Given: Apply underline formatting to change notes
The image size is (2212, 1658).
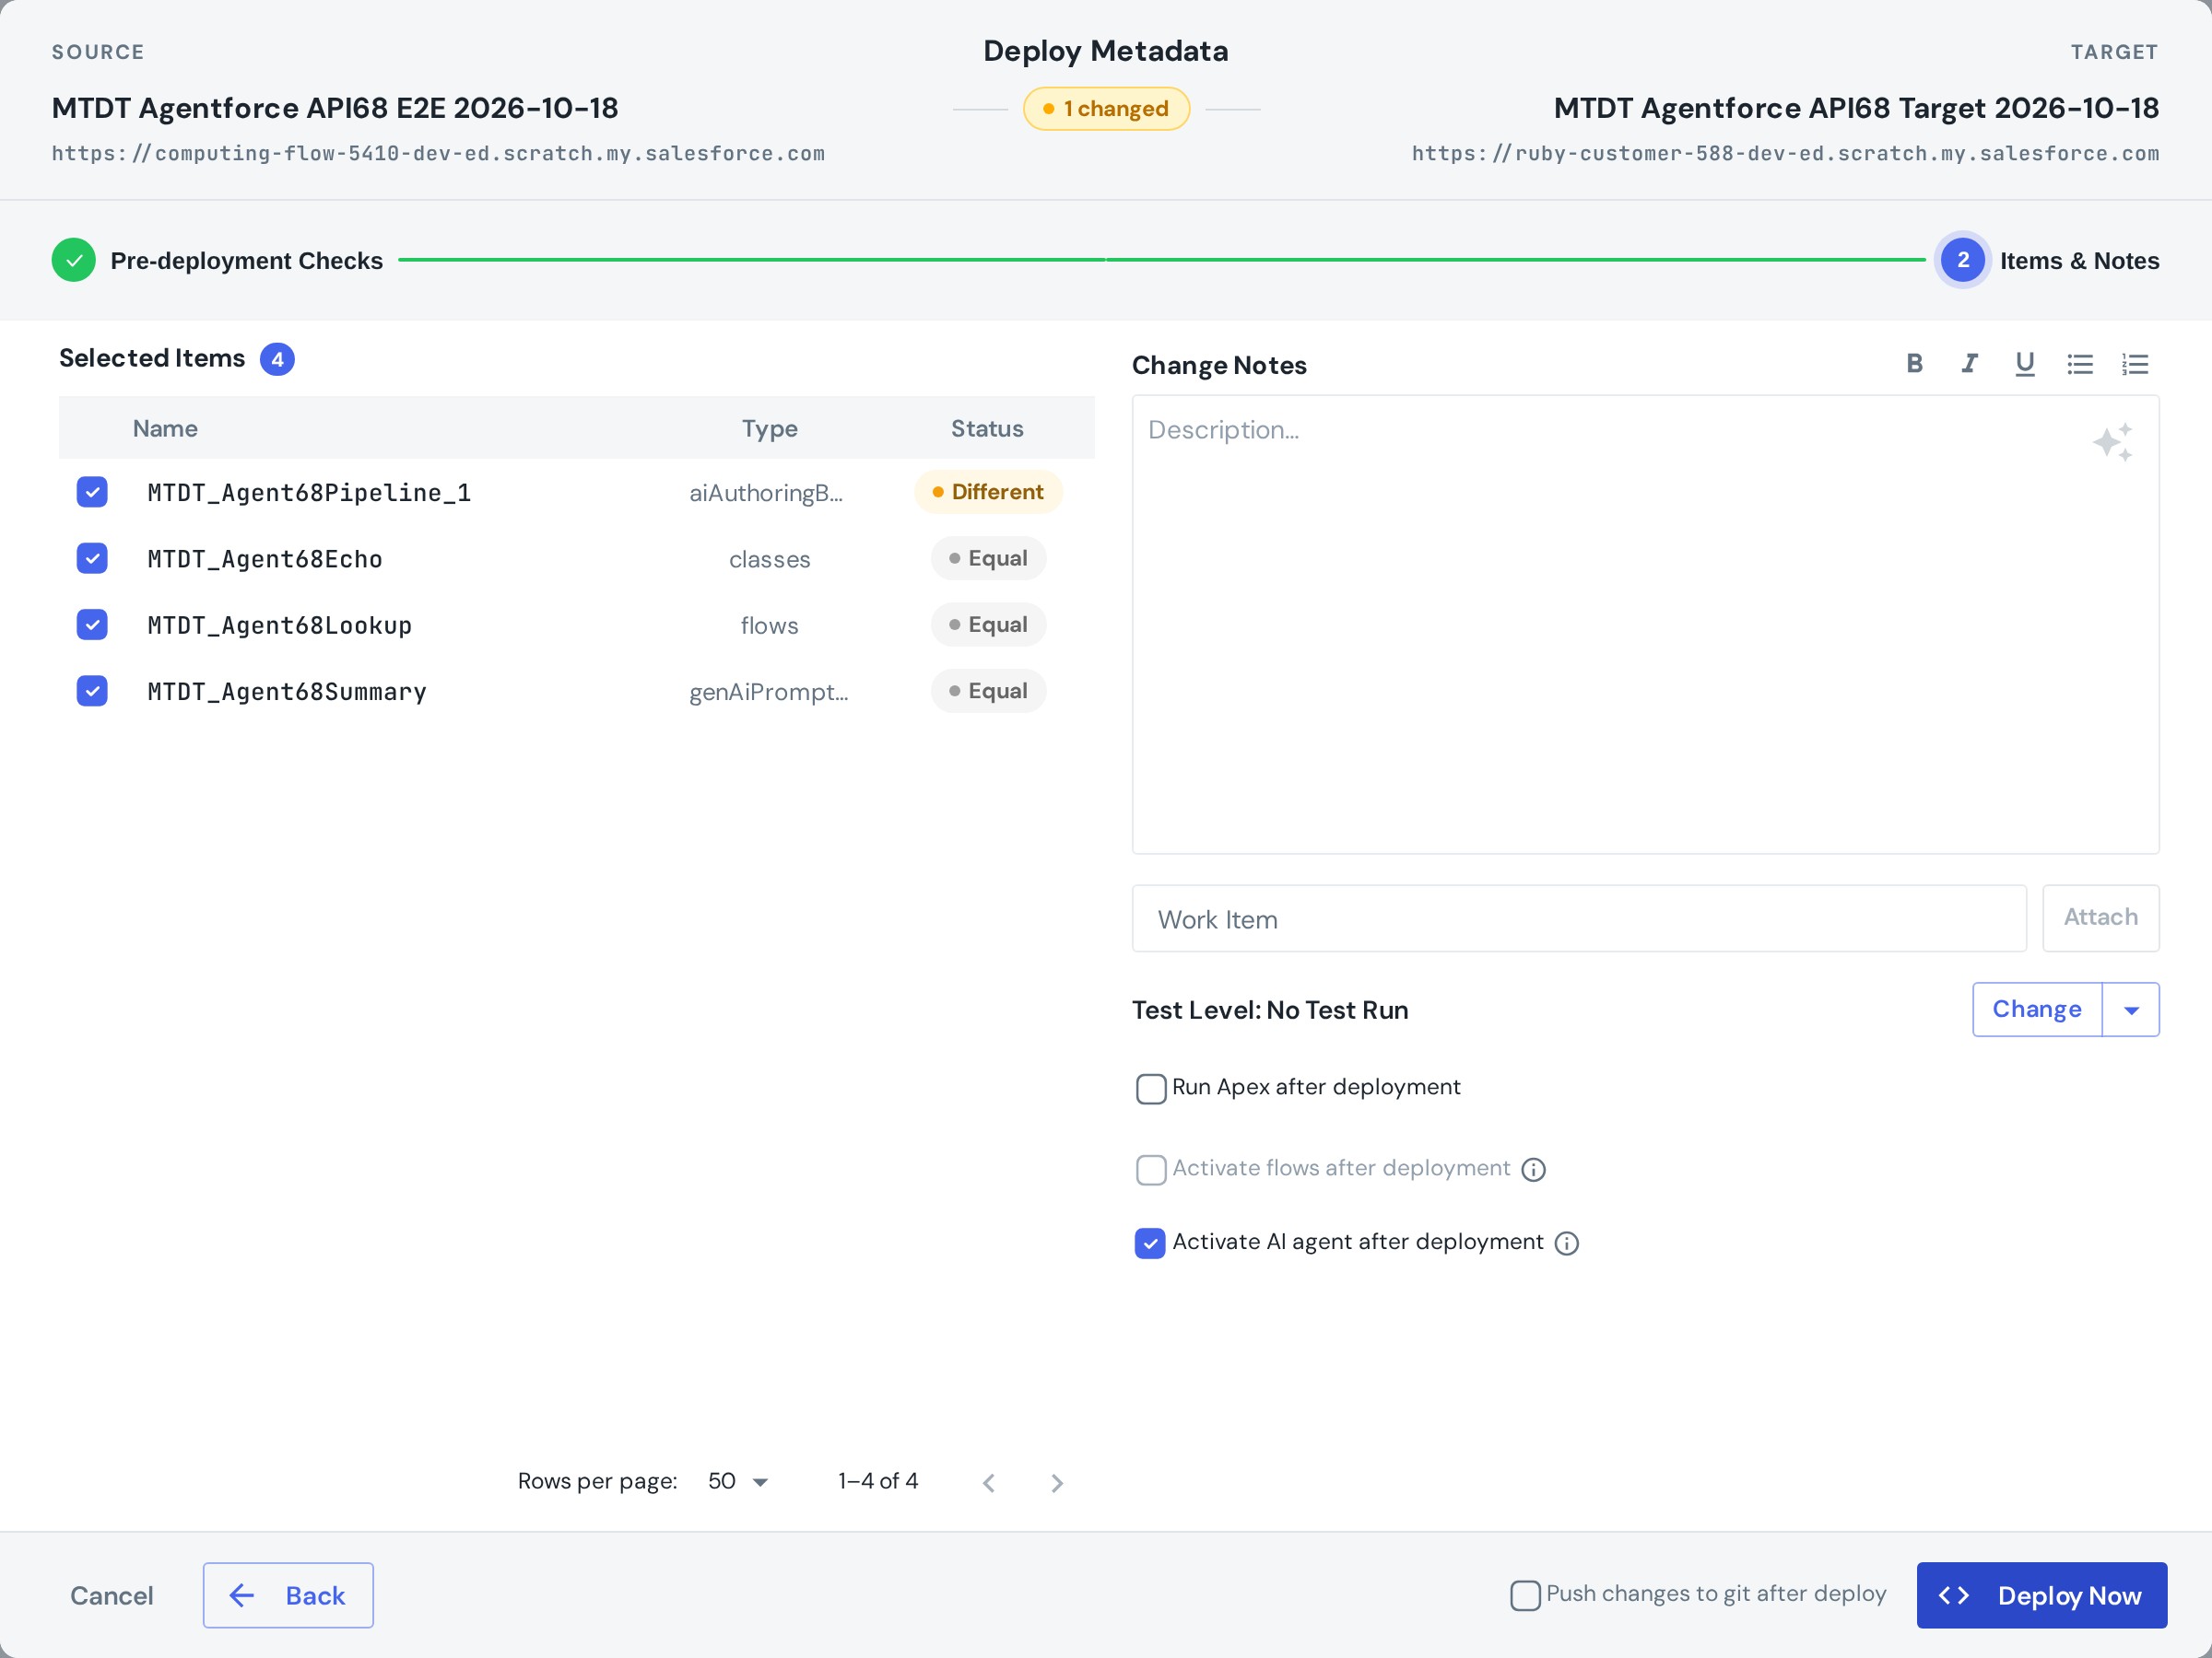Looking at the screenshot, I should pos(2024,364).
